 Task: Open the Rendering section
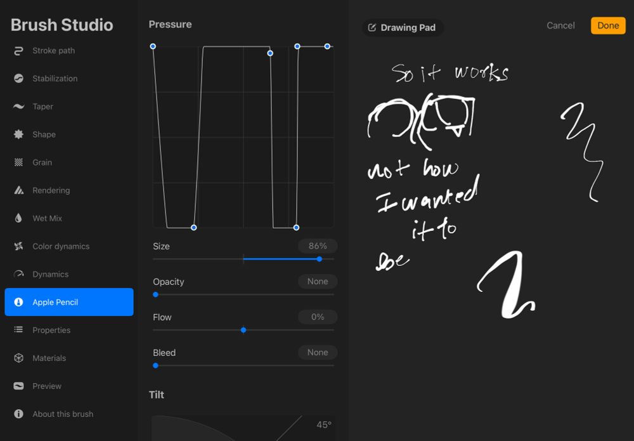[x=68, y=190]
